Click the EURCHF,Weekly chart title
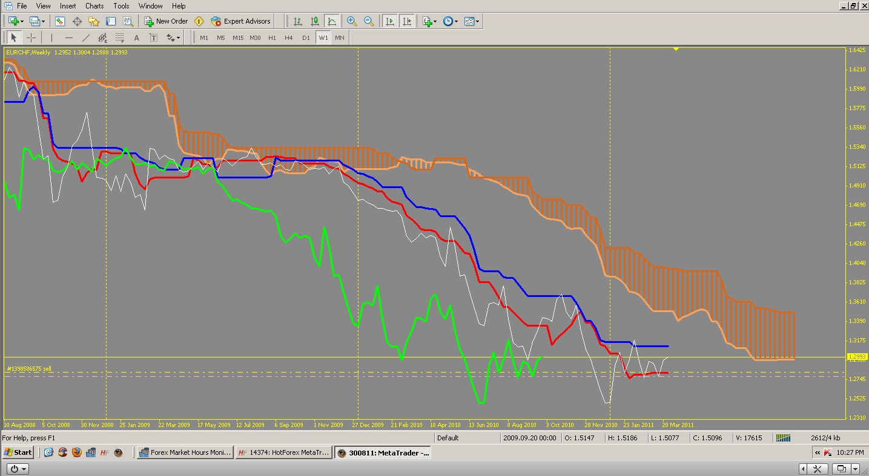 pos(28,52)
